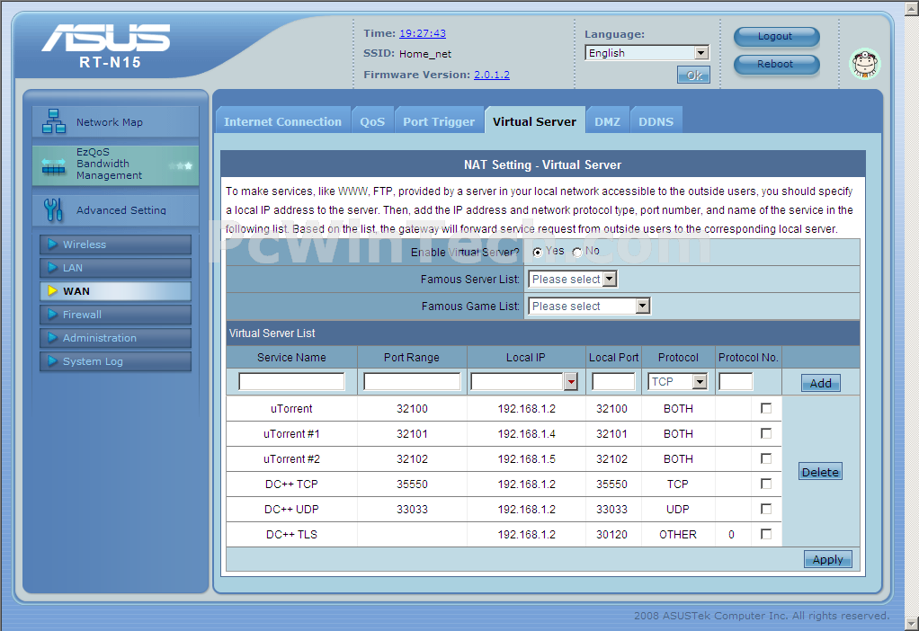
Task: Switch to the DDNS tab
Action: [x=656, y=121]
